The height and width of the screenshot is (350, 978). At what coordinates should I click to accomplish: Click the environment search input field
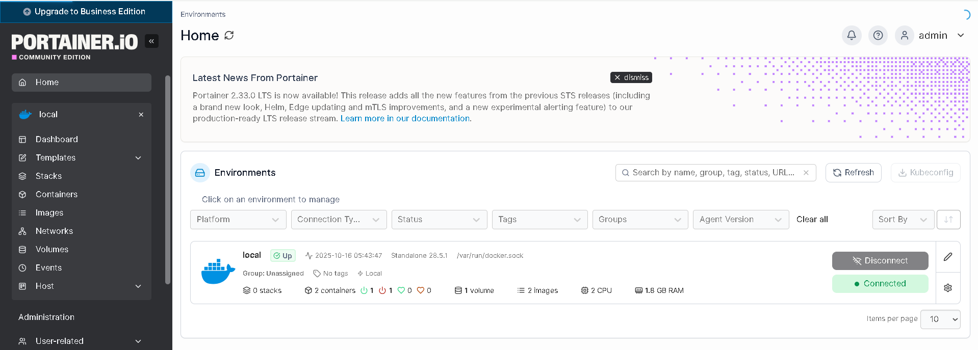(x=713, y=173)
